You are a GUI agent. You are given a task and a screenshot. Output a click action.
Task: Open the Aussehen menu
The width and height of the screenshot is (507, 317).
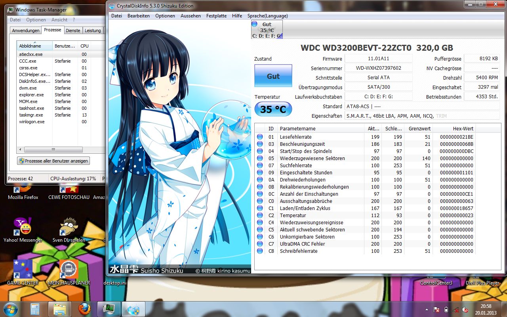pyautogui.click(x=191, y=16)
